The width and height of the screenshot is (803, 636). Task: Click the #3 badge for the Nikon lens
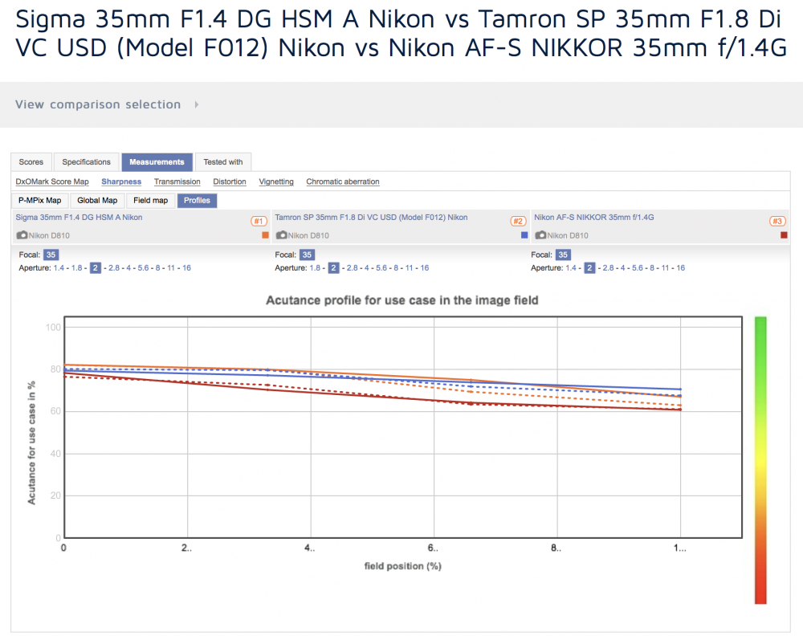(x=777, y=221)
